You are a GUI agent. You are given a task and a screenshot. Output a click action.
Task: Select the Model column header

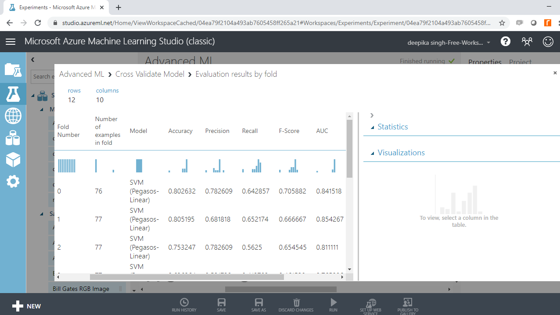(x=138, y=131)
